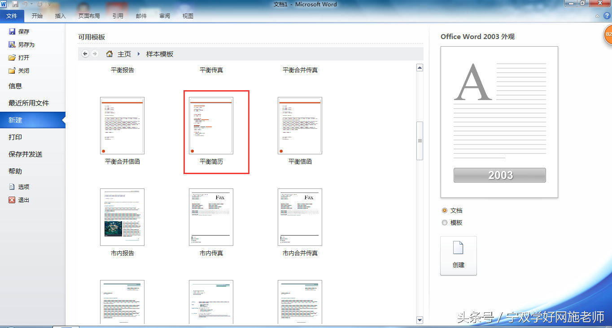This screenshot has height=328, width=612.
Task: Select the 视图 ribbon tab
Action: coord(188,16)
